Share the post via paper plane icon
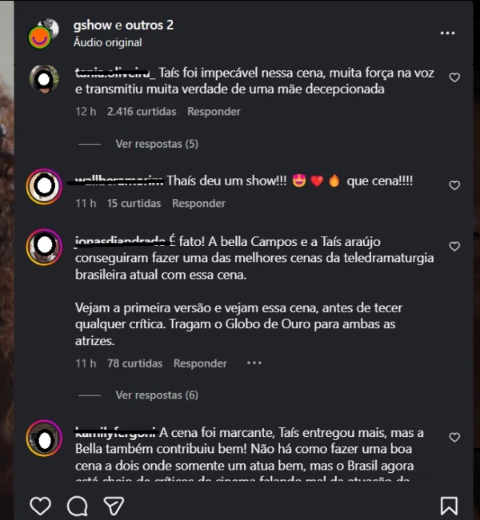Viewport: 480px width, 520px height. (114, 506)
